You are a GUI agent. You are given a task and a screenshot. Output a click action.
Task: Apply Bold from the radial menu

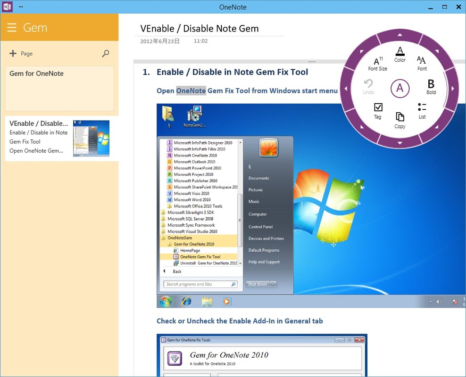click(431, 87)
